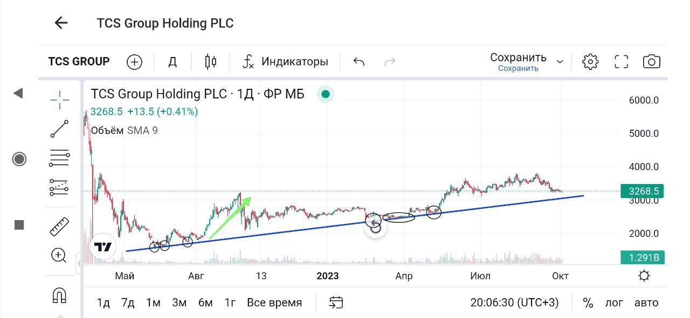
Task: Expand the Сохранить dropdown arrow
Action: click(560, 62)
